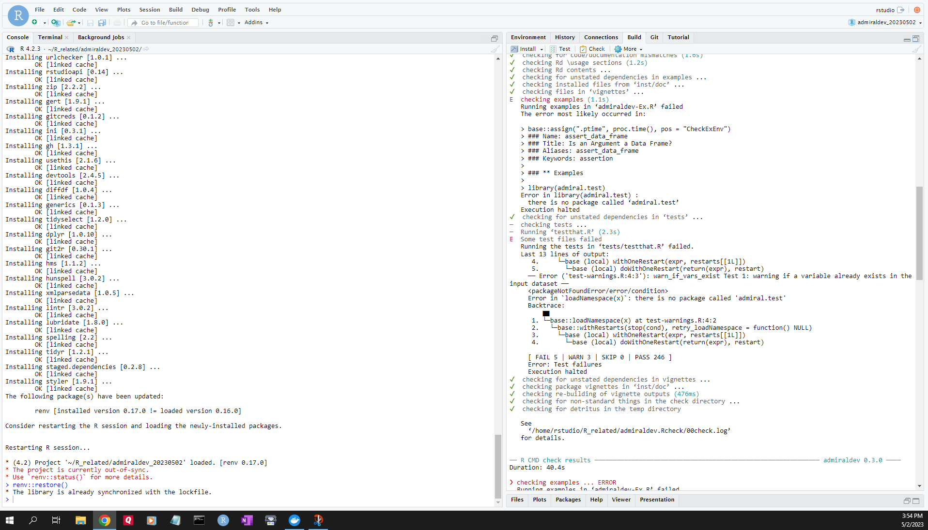The width and height of the screenshot is (928, 530).
Task: Open the Tools menu
Action: click(x=252, y=9)
